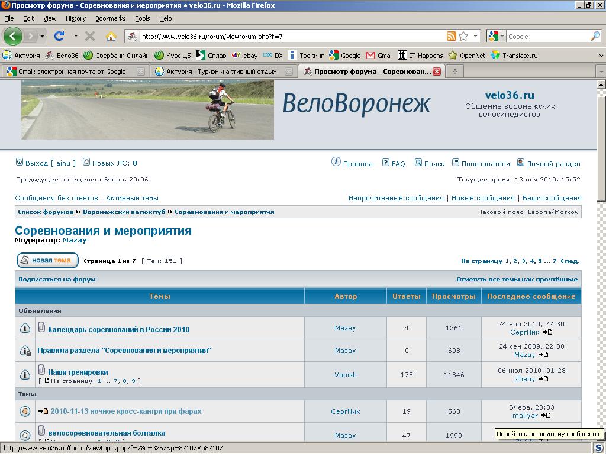Image resolution: width=606 pixels, height=454 pixels.
Task: Click the Firefox Reload page icon
Action: point(59,36)
